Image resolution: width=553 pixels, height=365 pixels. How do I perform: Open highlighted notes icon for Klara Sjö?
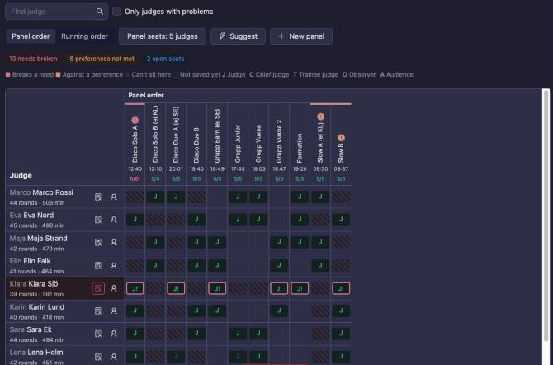[98, 288]
